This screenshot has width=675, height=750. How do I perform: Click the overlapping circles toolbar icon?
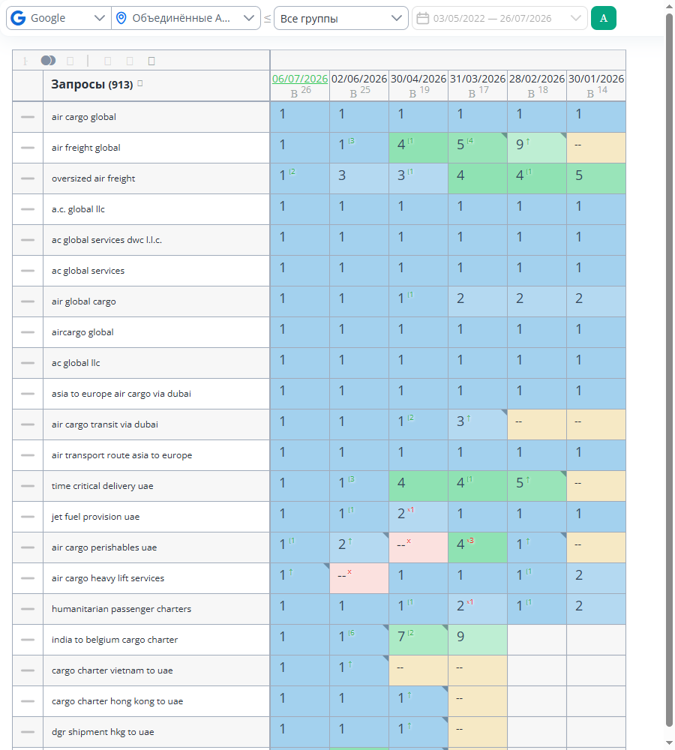48,61
